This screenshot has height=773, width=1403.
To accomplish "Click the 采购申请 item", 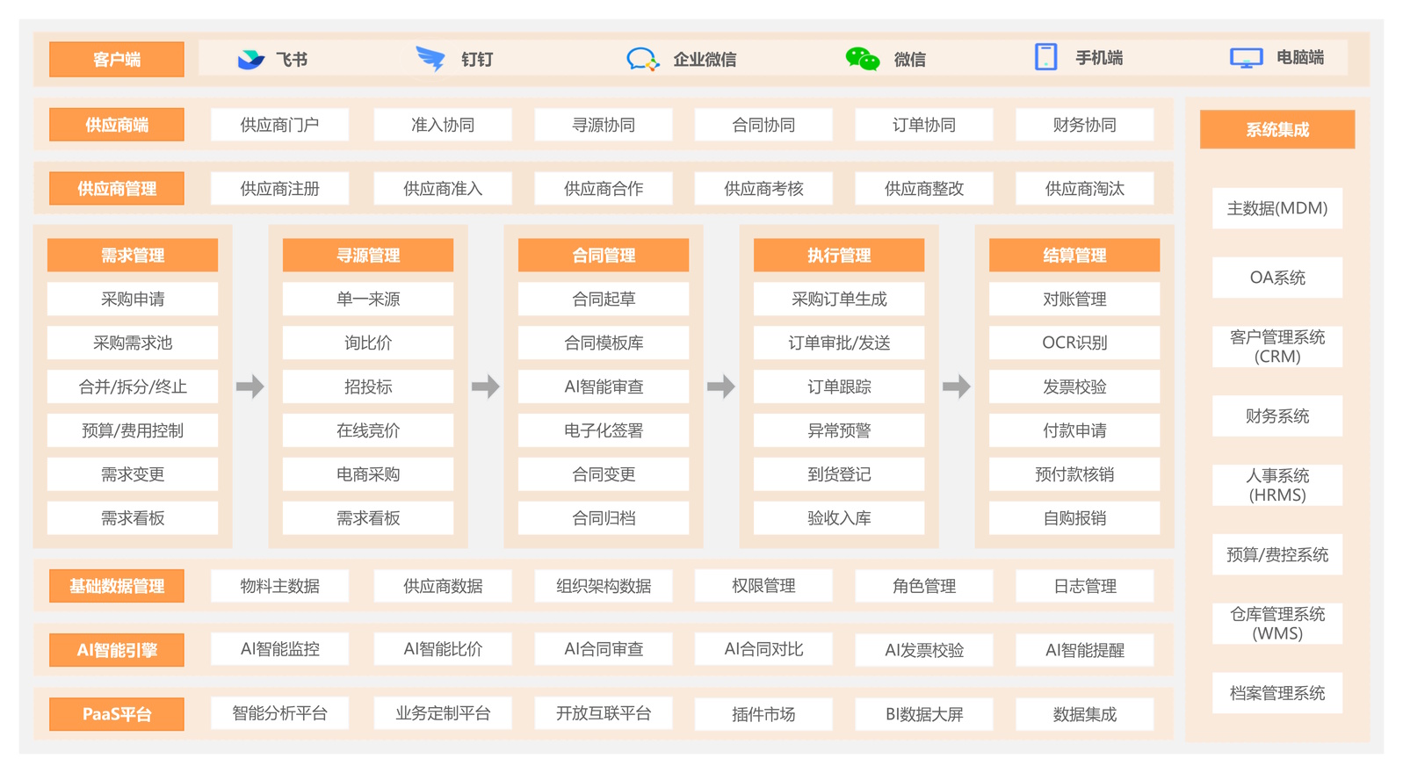I will [x=133, y=300].
